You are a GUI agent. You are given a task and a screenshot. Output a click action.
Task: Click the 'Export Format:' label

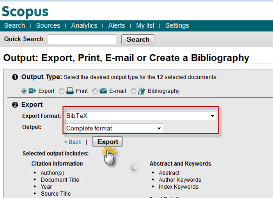pyautogui.click(x=41, y=116)
